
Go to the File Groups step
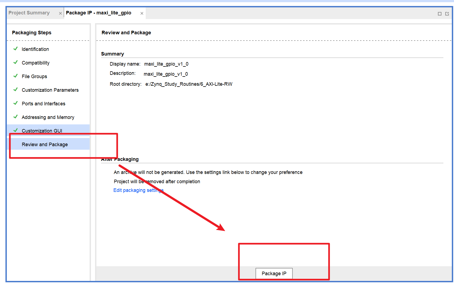coord(34,76)
